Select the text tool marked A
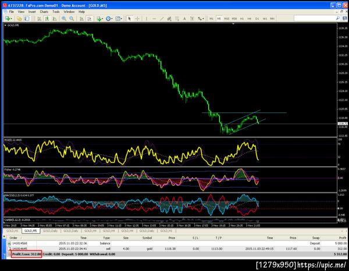349x271 pixels. (184, 19)
